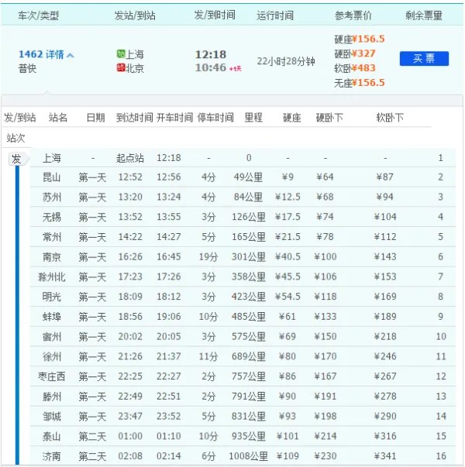Click 站名 column header in stop table
The height and width of the screenshot is (467, 465).
(58, 118)
